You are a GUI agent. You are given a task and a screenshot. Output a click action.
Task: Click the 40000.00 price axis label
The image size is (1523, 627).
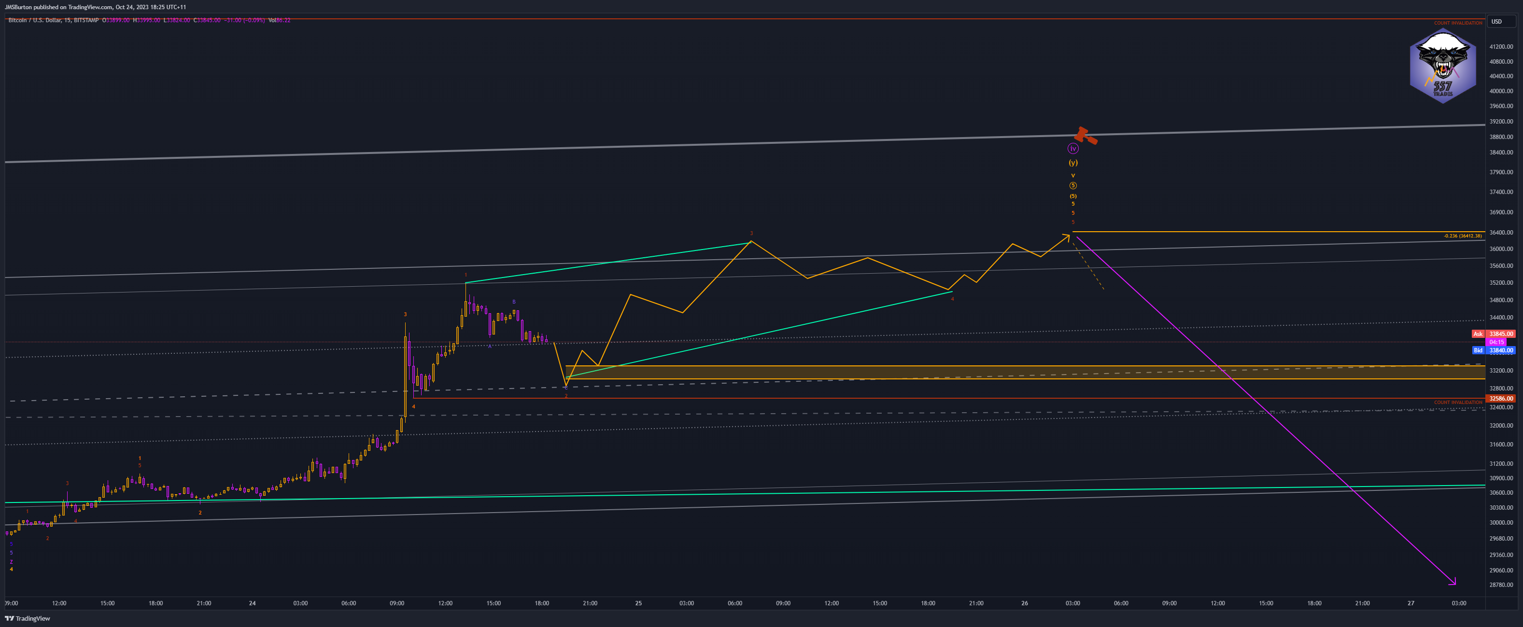(x=1501, y=91)
